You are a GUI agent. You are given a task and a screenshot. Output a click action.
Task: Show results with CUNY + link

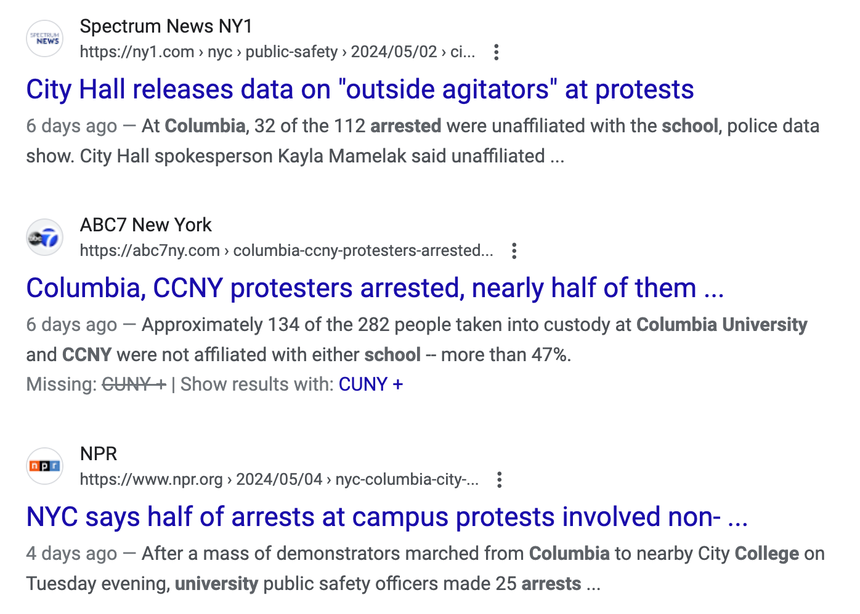point(370,385)
